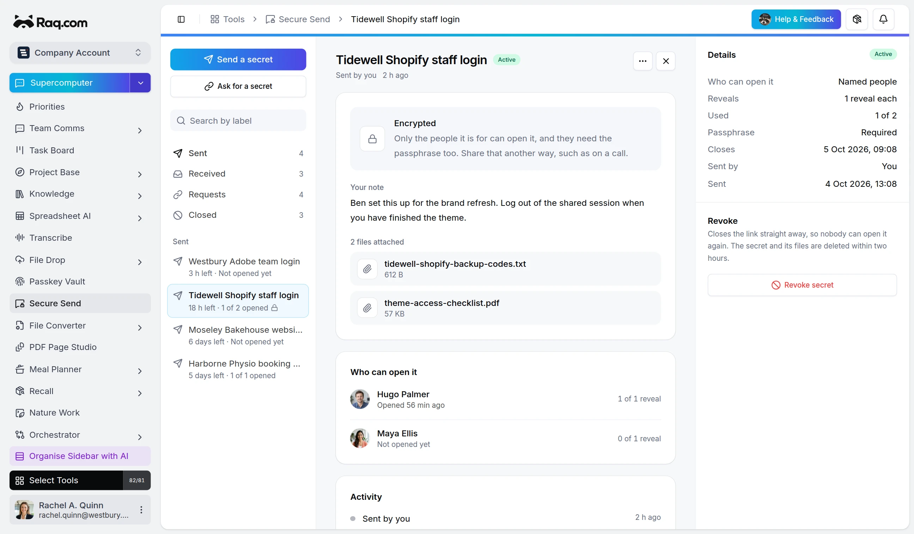Select the Closed folder

(x=238, y=215)
